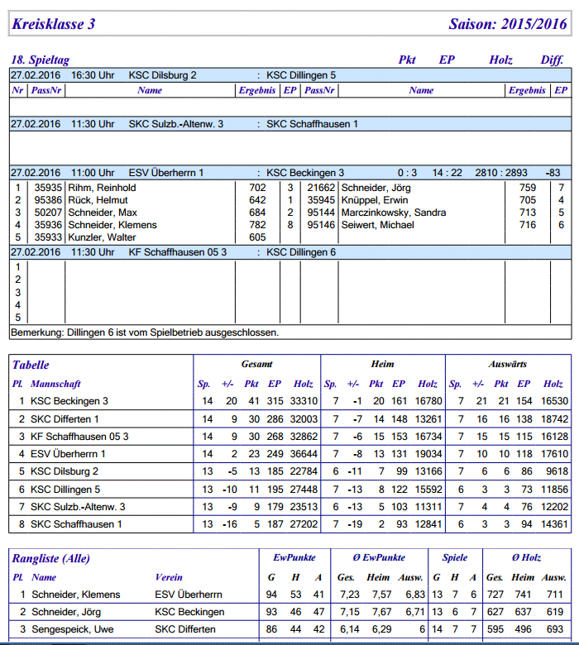Select the Gesamt column group header

coord(256,364)
